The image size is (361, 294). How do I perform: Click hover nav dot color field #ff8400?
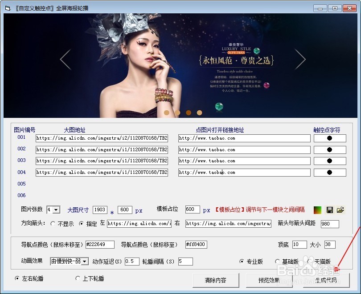pos(196,245)
